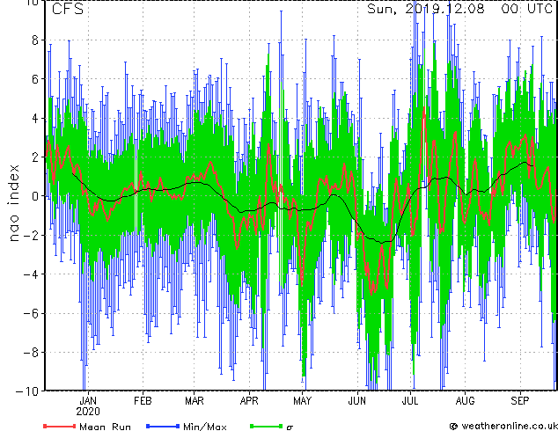
Task: Click the -6 value on y-axis
Action: coord(31,313)
